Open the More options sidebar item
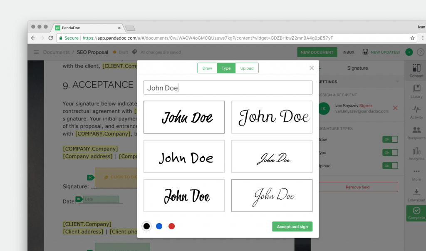 click(x=416, y=175)
